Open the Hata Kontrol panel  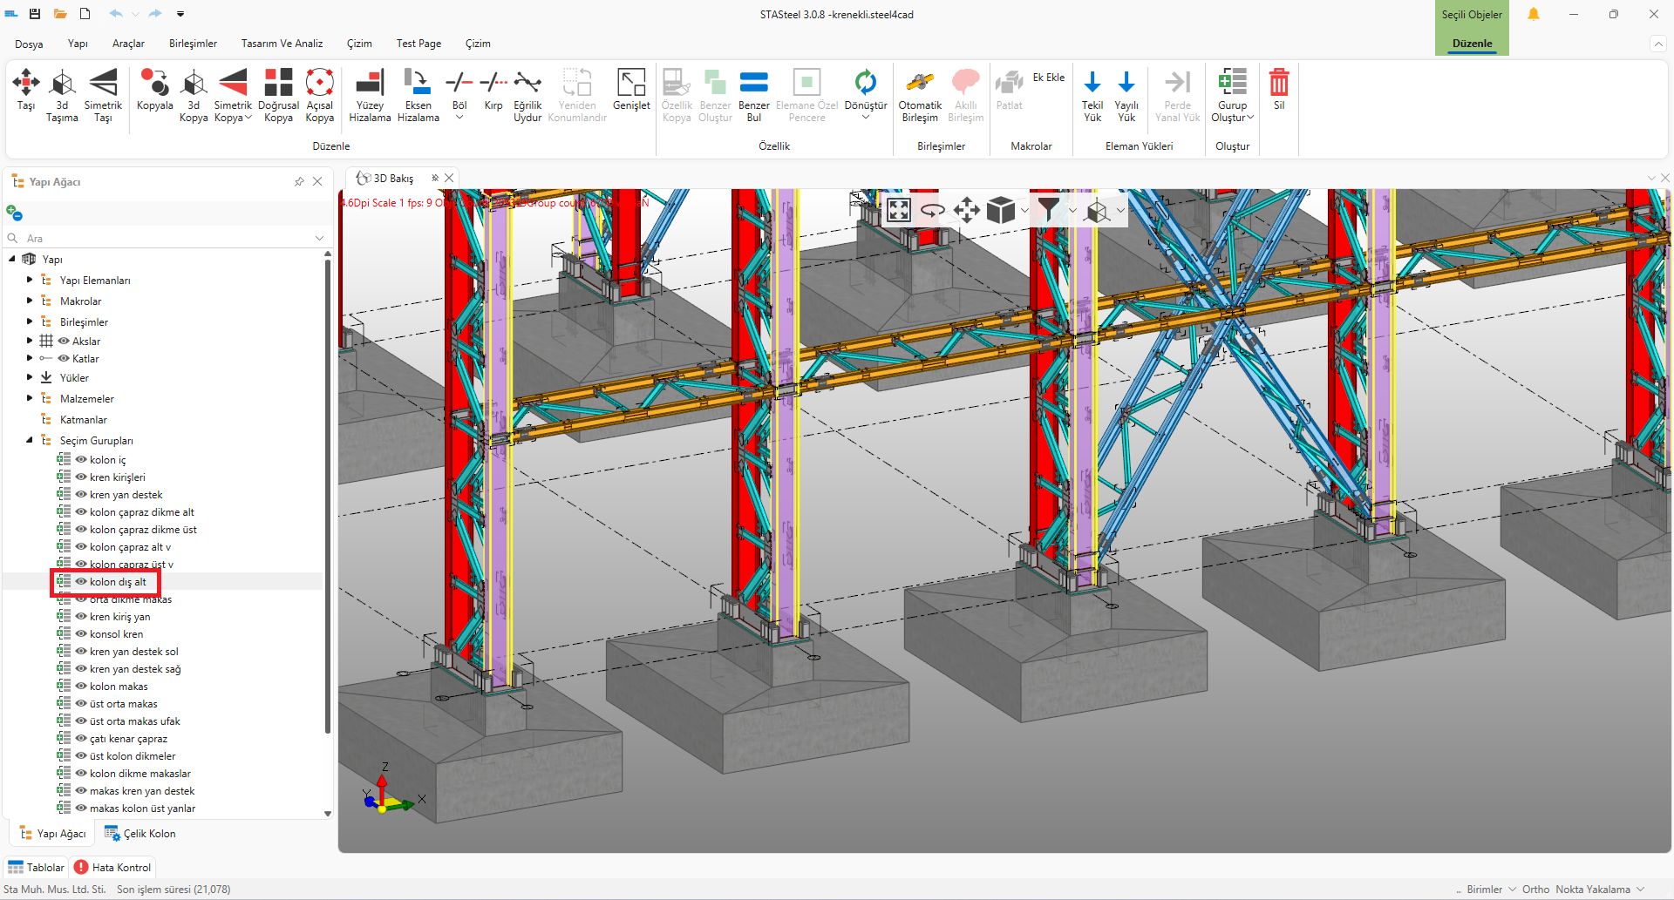click(x=113, y=868)
